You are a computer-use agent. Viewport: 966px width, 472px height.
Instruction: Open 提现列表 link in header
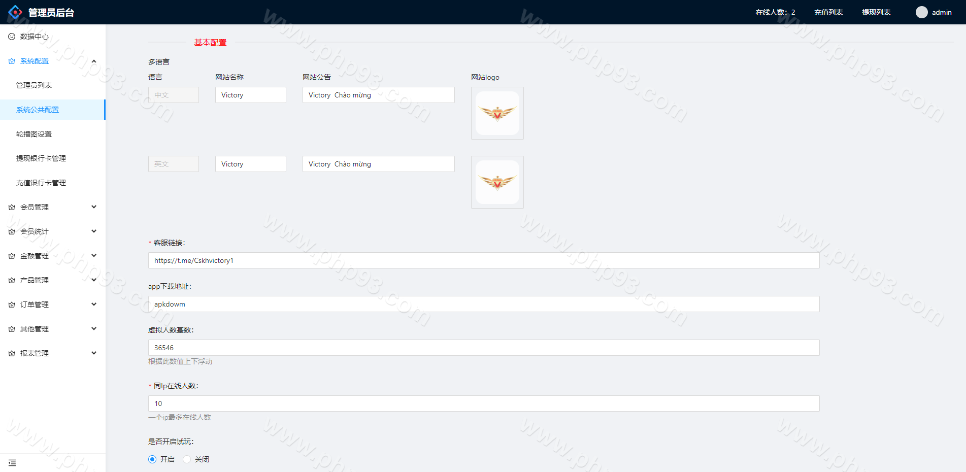click(876, 12)
